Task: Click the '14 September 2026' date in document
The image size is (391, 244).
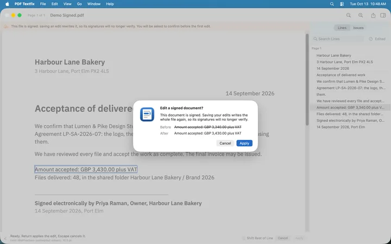Action: (250, 94)
